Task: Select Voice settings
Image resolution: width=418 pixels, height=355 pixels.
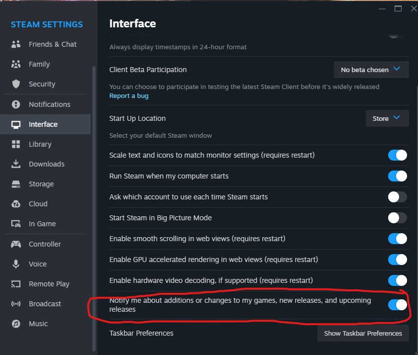Action: (45, 264)
